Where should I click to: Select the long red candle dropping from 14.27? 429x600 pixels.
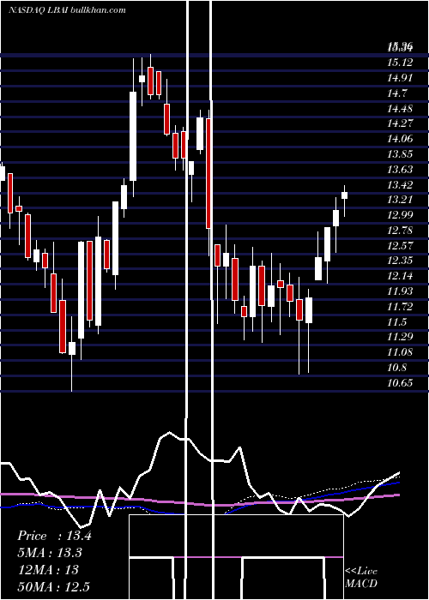(x=208, y=173)
